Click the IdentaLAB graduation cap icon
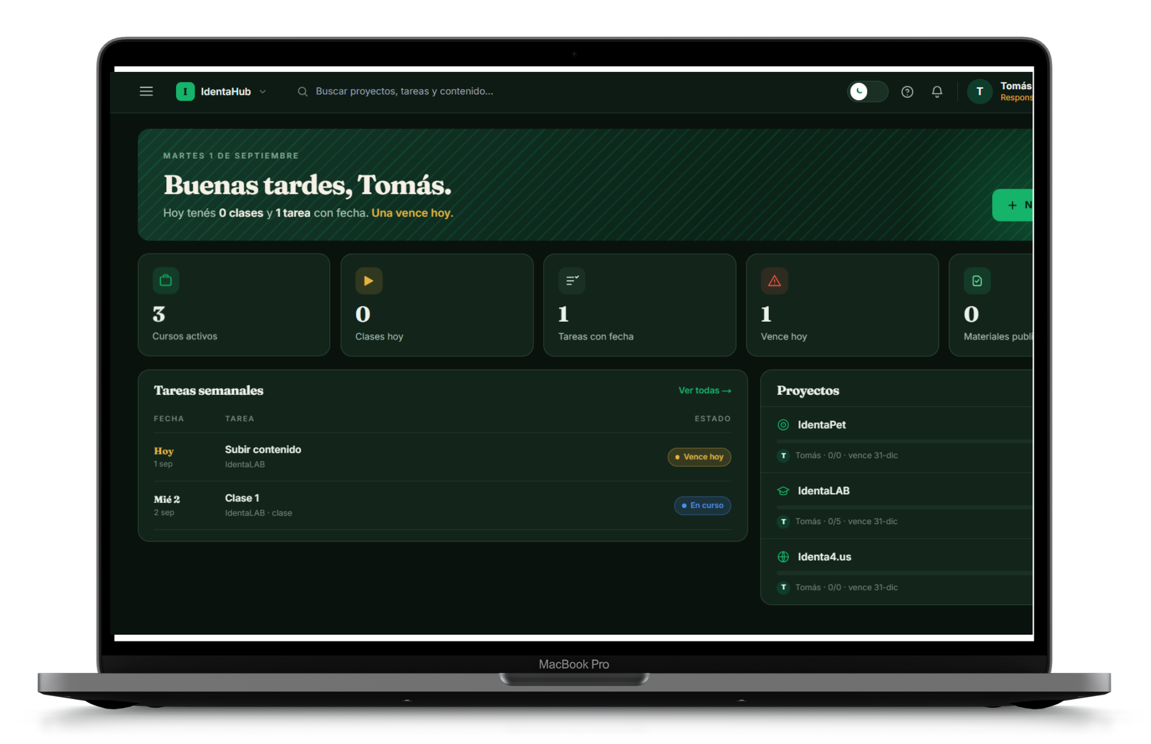The height and width of the screenshot is (744, 1151). [783, 491]
